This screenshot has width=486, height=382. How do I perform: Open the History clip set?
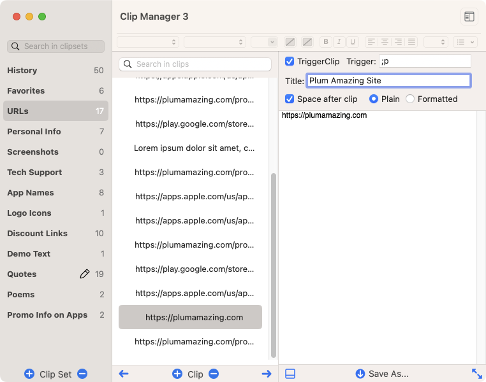[x=55, y=70]
